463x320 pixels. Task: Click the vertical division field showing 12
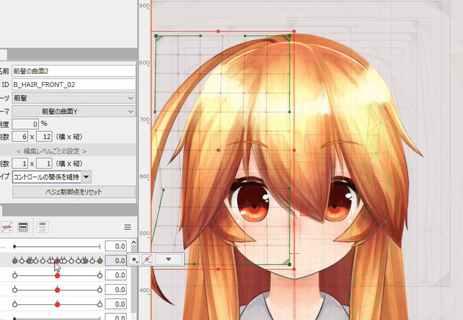44,137
